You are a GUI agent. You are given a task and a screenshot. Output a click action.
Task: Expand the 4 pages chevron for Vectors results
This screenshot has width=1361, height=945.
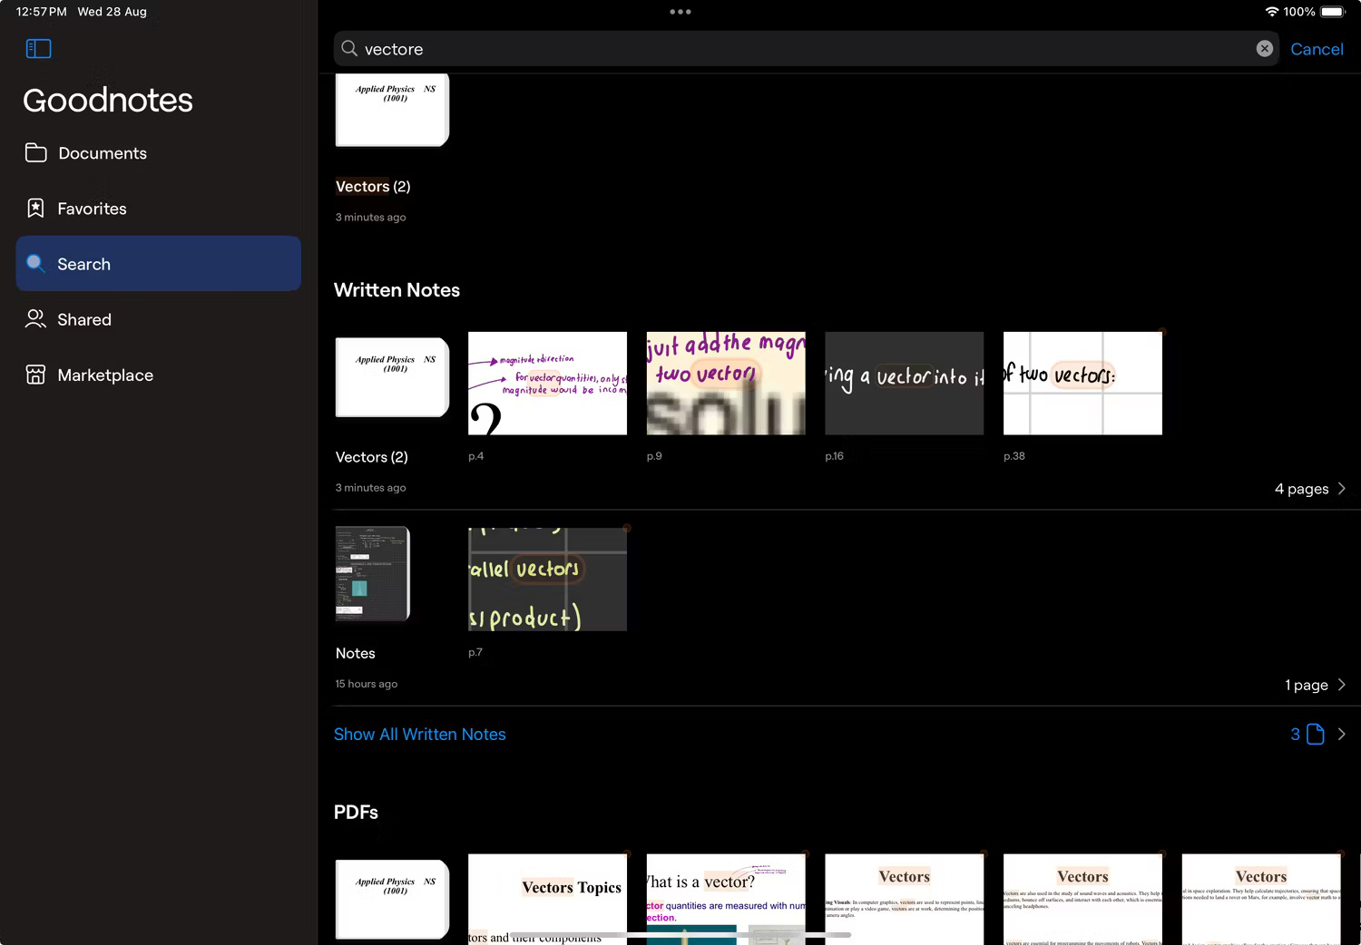(1342, 489)
